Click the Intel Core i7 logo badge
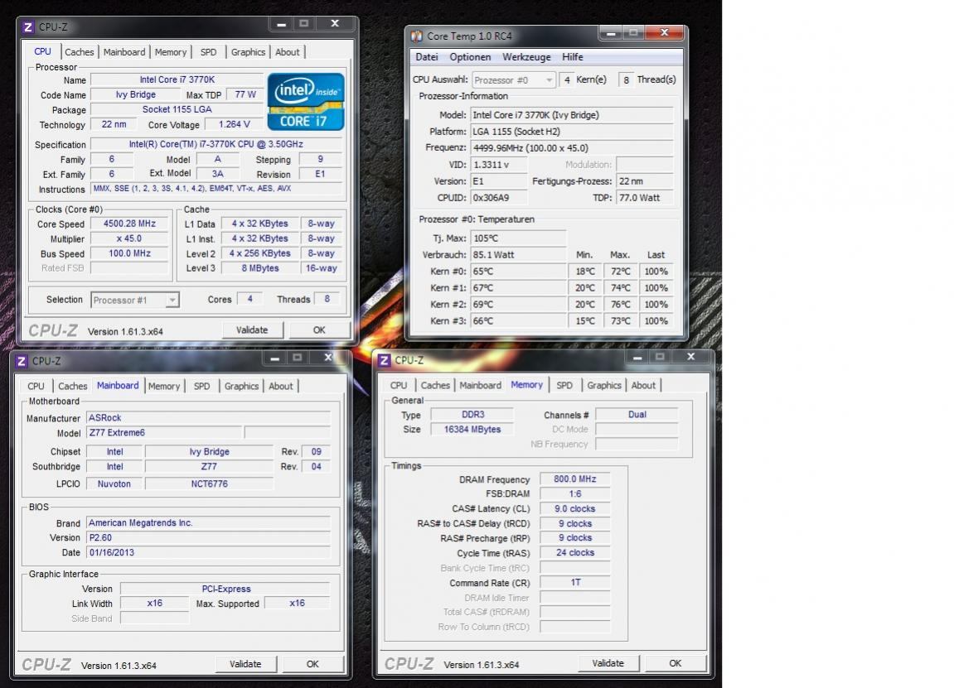 305,101
